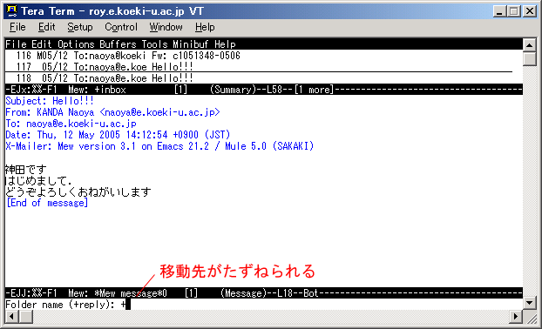Screen dimensions: 542x329
Task: Open the Control menu
Action: click(121, 27)
